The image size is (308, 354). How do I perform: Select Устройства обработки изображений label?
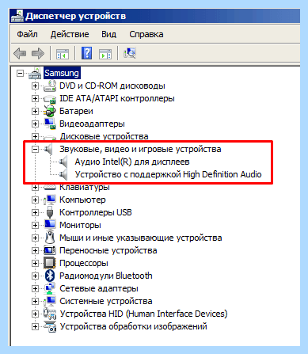click(x=134, y=326)
